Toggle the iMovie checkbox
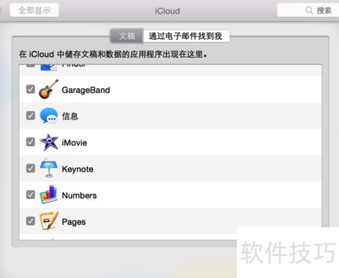 pos(30,142)
